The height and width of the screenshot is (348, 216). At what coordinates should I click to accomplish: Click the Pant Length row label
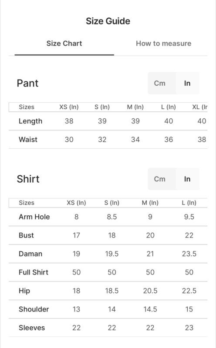point(30,121)
